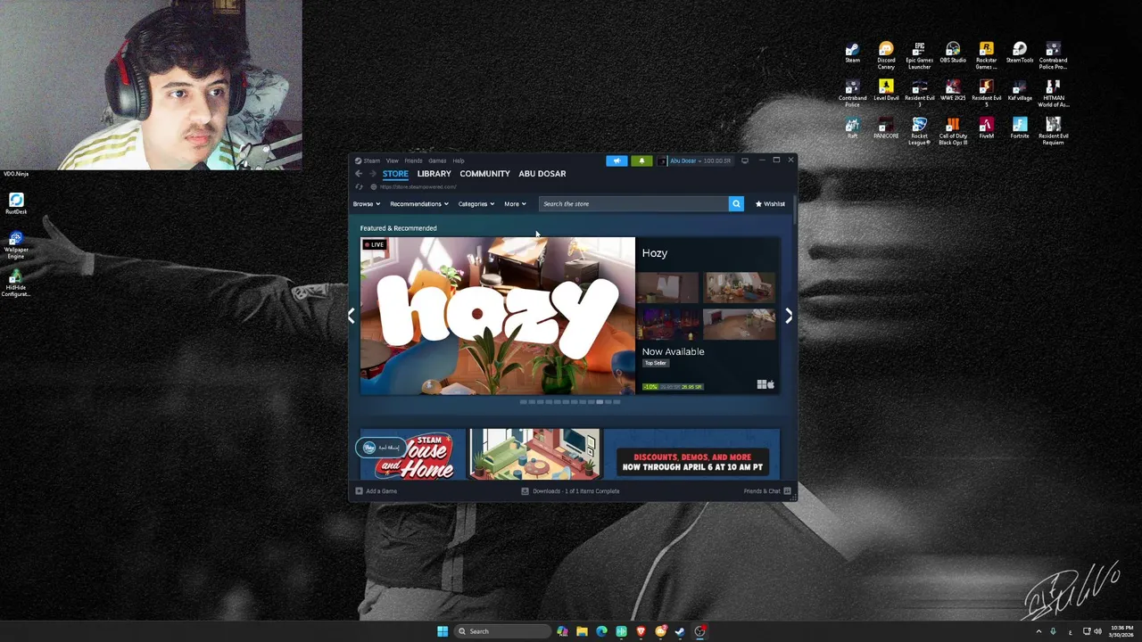Show hidden system tray icons
Viewport: 1142px width, 642px height.
(1039, 631)
